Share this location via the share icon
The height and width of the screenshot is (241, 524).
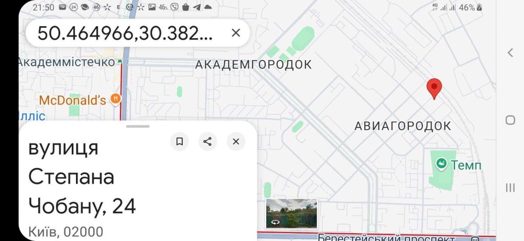tap(208, 141)
